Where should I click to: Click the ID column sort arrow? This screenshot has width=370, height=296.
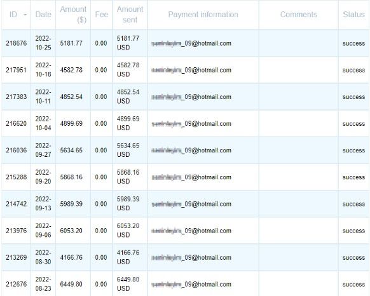[x=25, y=15]
